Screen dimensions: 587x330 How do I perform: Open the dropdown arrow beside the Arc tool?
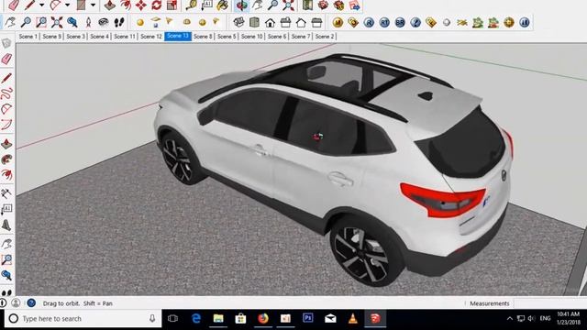click(67, 5)
